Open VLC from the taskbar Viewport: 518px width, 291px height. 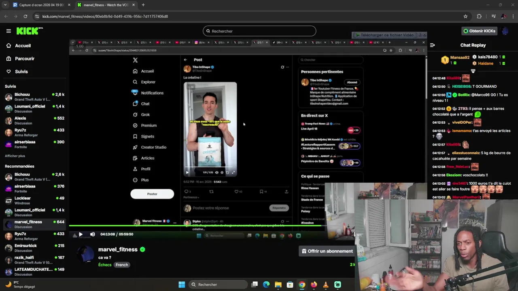pyautogui.click(x=325, y=285)
